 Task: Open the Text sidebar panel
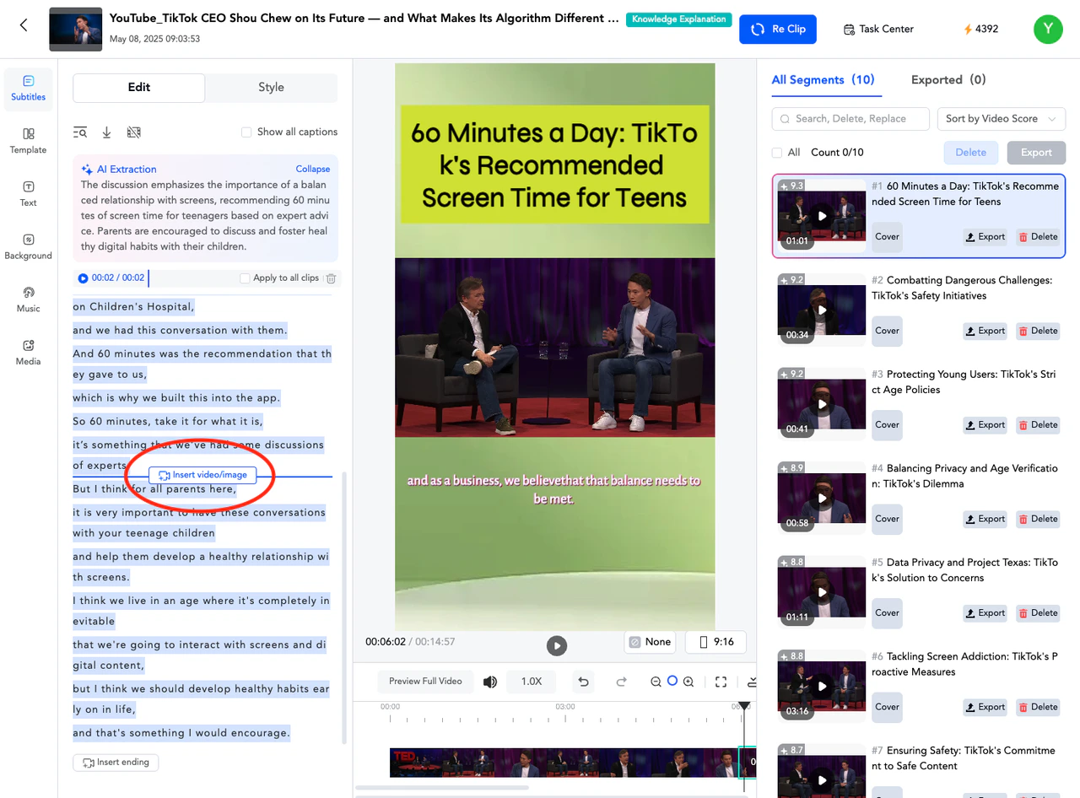click(x=29, y=194)
